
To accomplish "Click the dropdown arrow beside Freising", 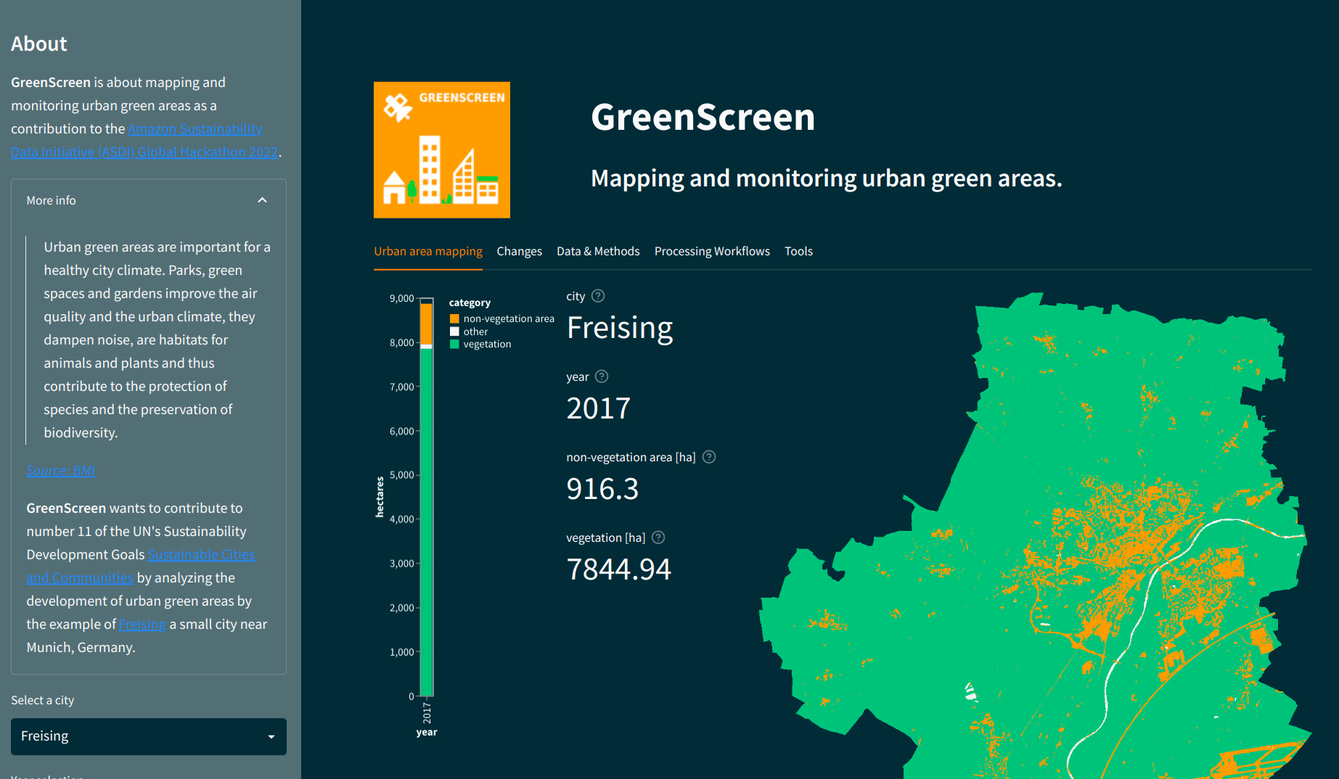I will pyautogui.click(x=272, y=736).
